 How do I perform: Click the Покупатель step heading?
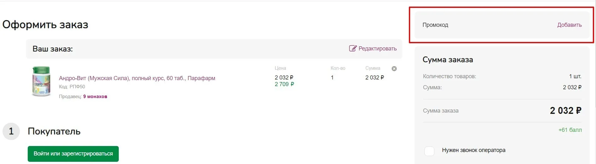54,131
